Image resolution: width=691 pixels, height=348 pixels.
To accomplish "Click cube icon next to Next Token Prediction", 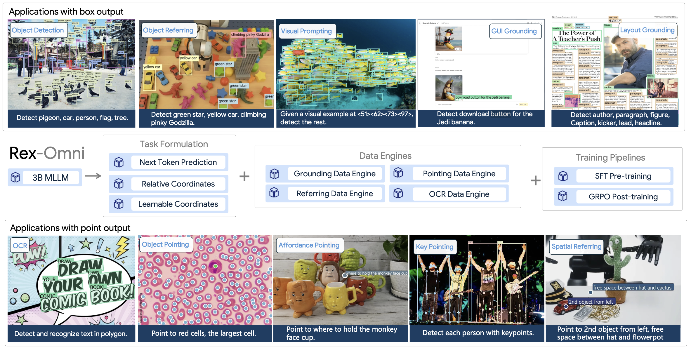I will pos(119,162).
